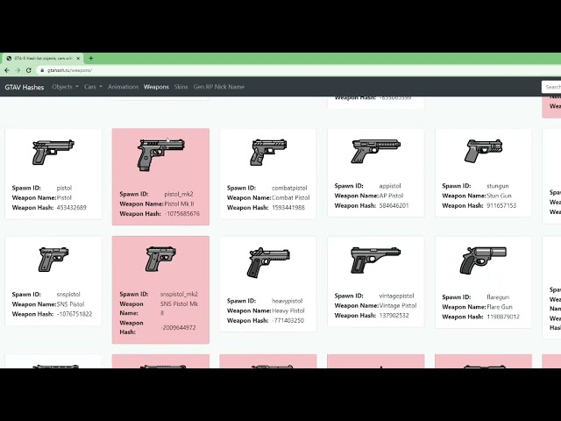This screenshot has height=421, width=561.
Task: Click the Heavy Pistol weapon image
Action: click(x=268, y=262)
